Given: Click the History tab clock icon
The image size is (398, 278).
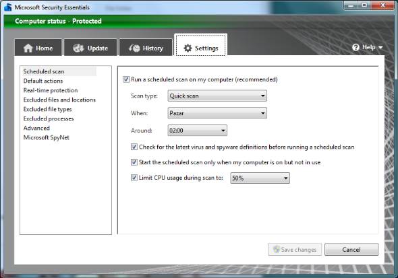Looking at the screenshot, I should click(134, 48).
